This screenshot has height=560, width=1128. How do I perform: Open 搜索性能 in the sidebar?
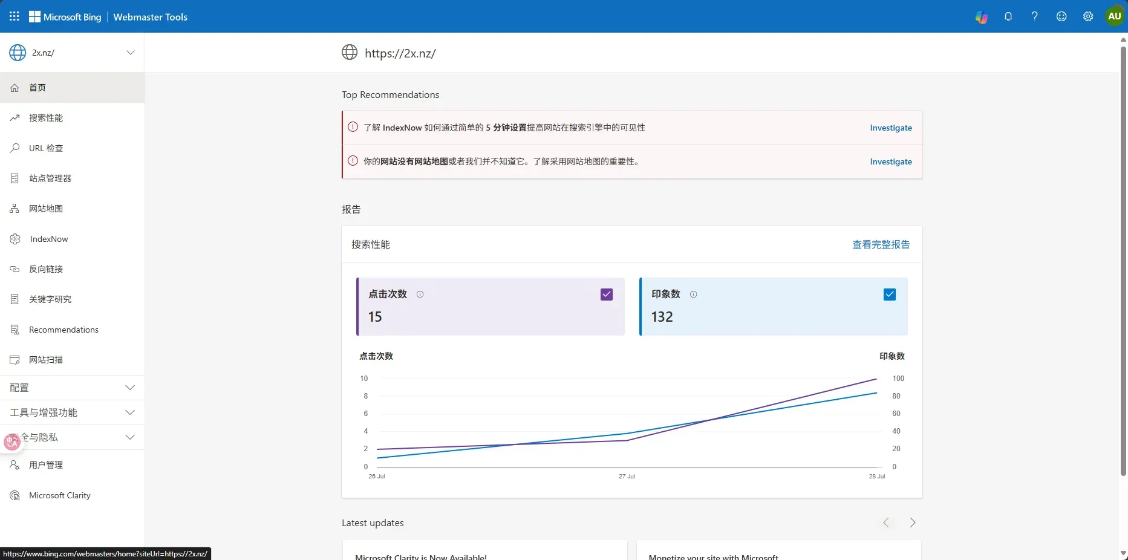pos(46,118)
